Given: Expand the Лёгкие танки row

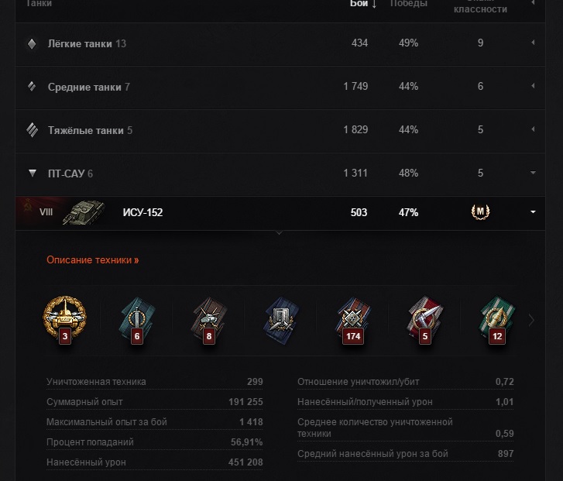Looking at the screenshot, I should pos(533,43).
